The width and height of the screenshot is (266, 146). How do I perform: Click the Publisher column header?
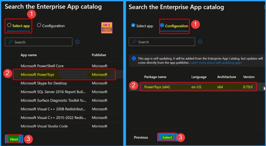tap(99, 55)
